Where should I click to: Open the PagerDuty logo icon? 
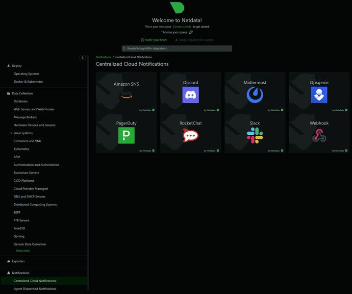point(126,135)
